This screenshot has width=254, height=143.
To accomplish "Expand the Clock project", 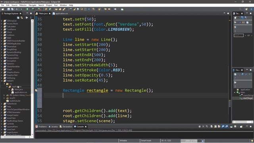I will point(2,32).
